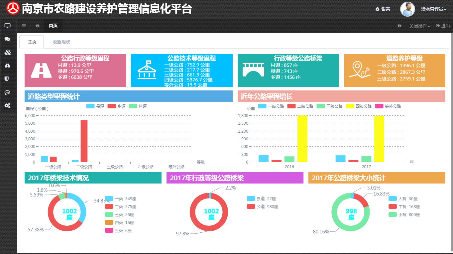453x254 pixels.
Task: Select the 主页 tab
Action: (x=32, y=42)
